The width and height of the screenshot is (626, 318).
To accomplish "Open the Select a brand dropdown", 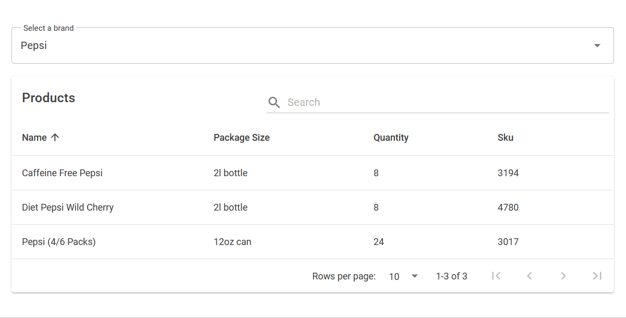I will (x=312, y=45).
